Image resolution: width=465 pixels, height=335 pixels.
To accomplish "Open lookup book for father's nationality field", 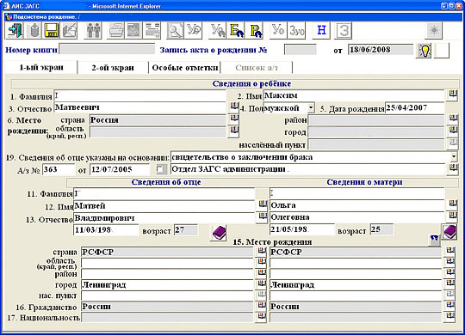I will [261, 317].
